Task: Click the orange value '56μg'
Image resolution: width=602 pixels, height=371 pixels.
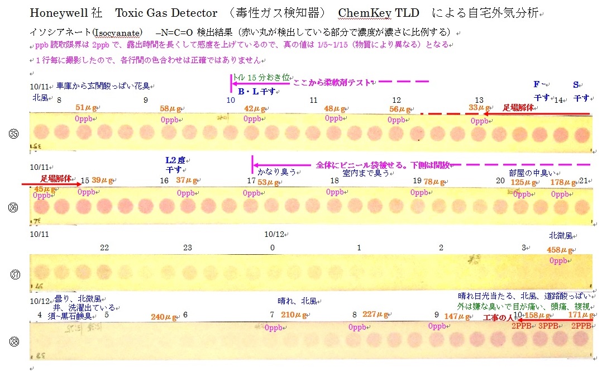Action: pyautogui.click(x=400, y=109)
